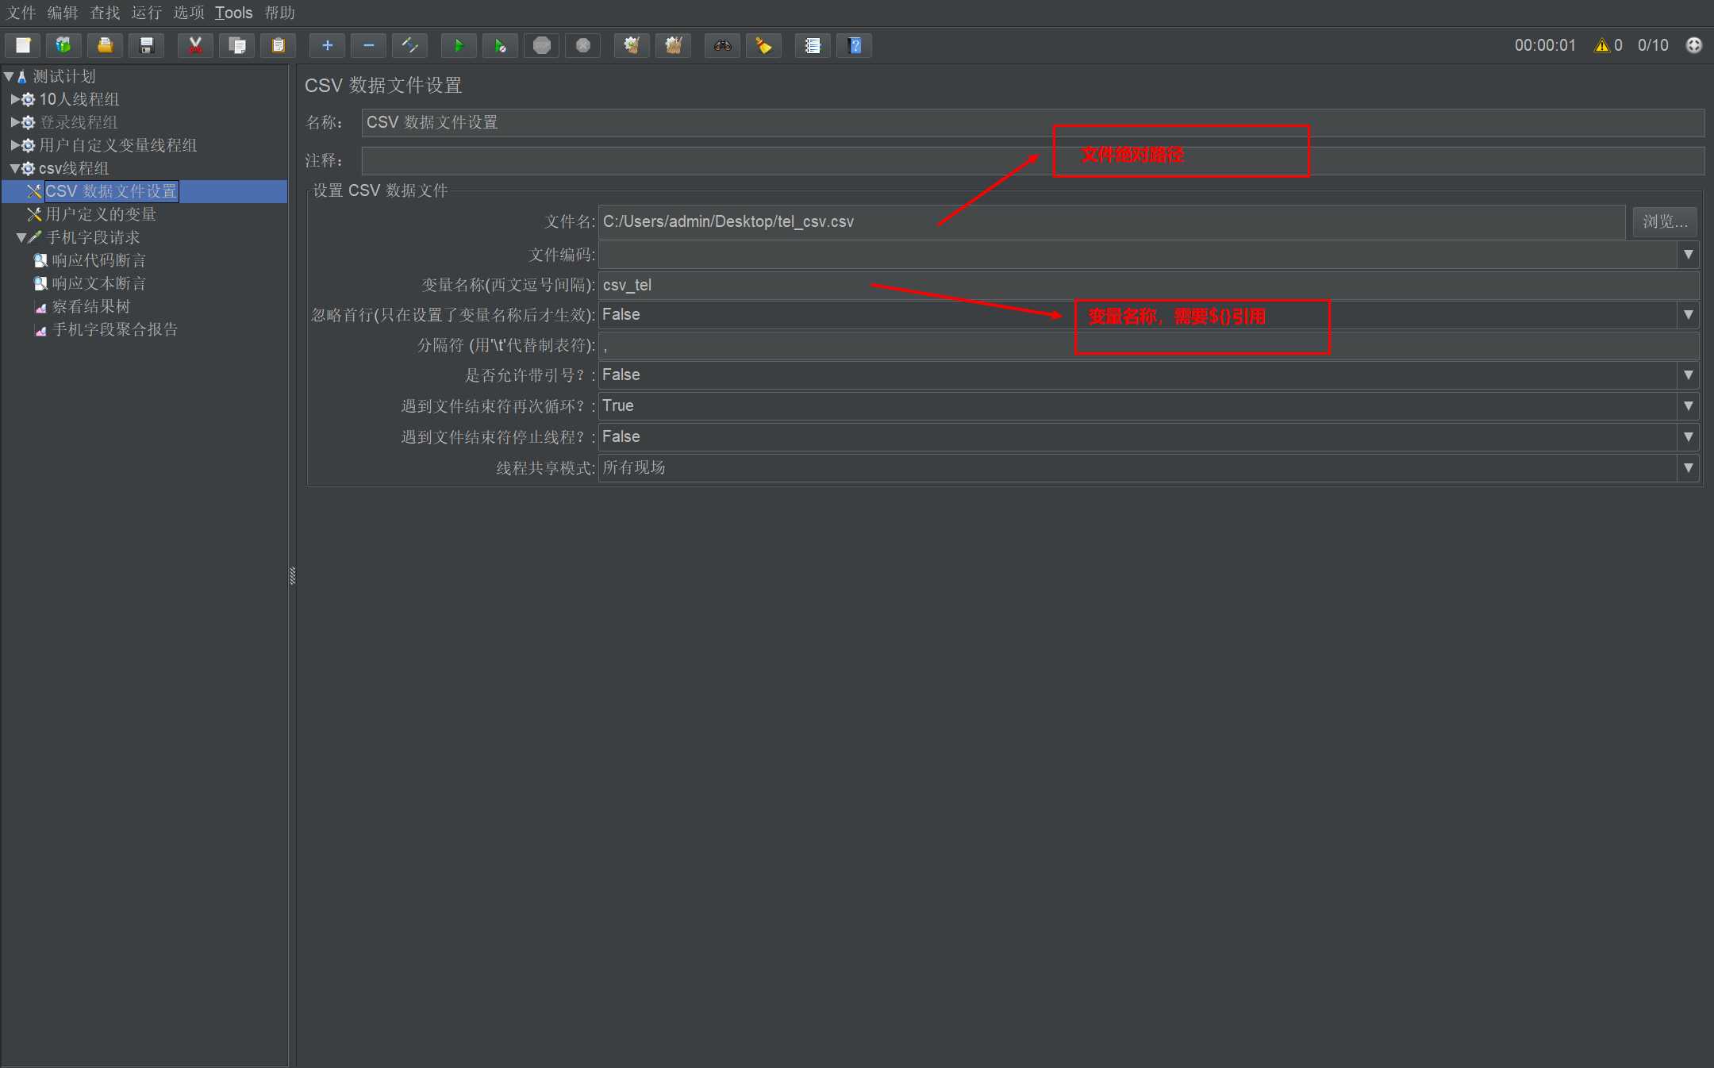Click the Clear All results icon

pyautogui.click(x=673, y=45)
